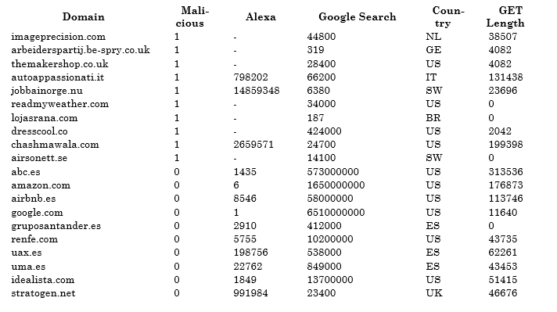Click the Alexa column header
Image resolution: width=557 pixels, height=312 pixels.
261,16
